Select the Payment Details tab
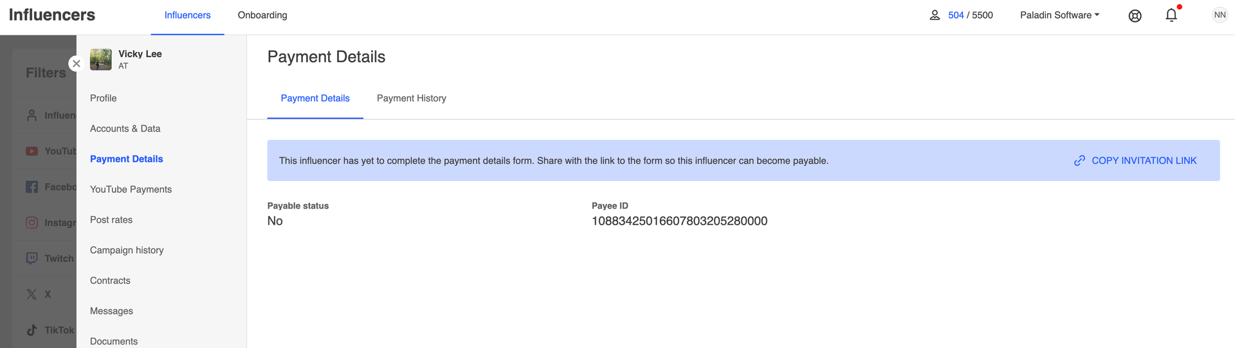The height and width of the screenshot is (348, 1235). [315, 98]
